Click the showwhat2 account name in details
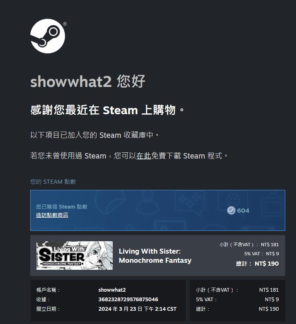The image size is (296, 324). (x=112, y=290)
